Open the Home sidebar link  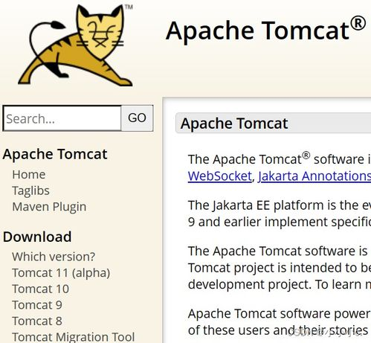tap(29, 174)
